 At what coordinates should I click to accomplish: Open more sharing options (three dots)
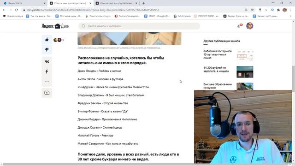47,82
